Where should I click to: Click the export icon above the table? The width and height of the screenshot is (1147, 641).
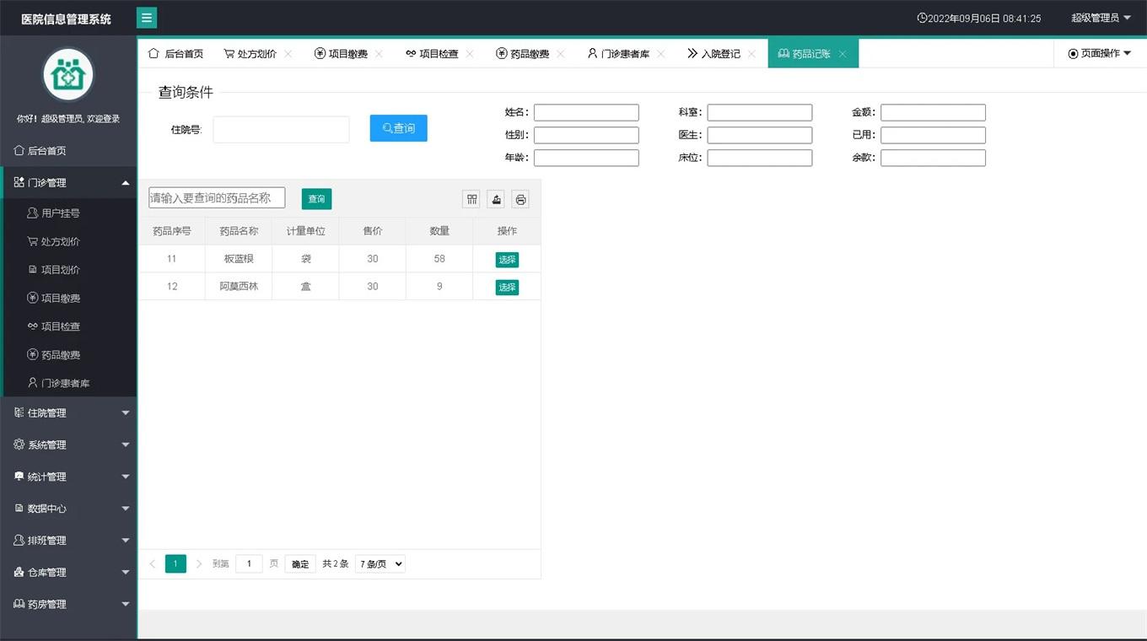(497, 199)
